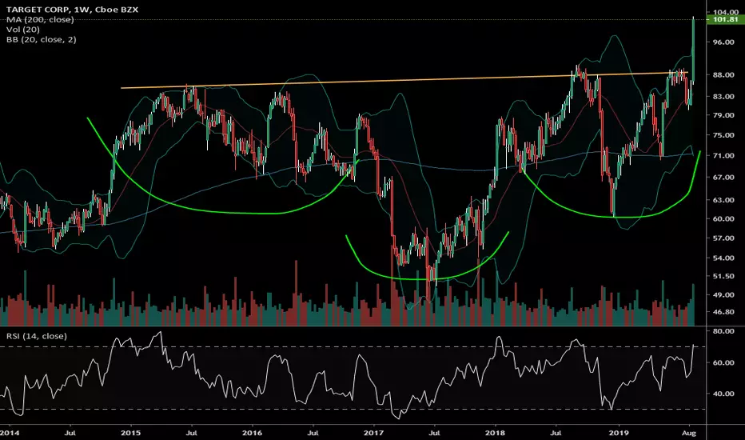Click the 2018 label on time axis
The image size is (745, 440).
[x=496, y=433]
